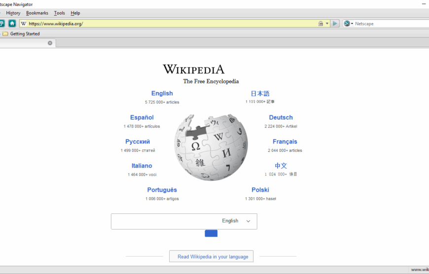429x274 pixels.
Task: Open the English Wikipedia link
Action: [x=162, y=93]
